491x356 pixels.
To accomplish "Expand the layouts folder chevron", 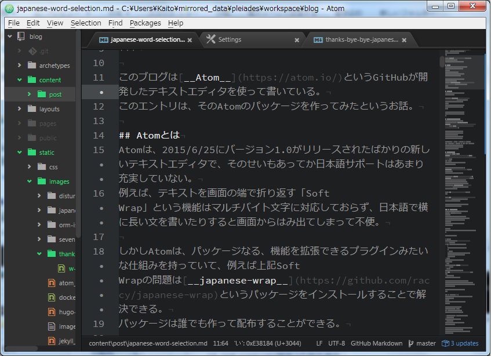I will point(19,108).
